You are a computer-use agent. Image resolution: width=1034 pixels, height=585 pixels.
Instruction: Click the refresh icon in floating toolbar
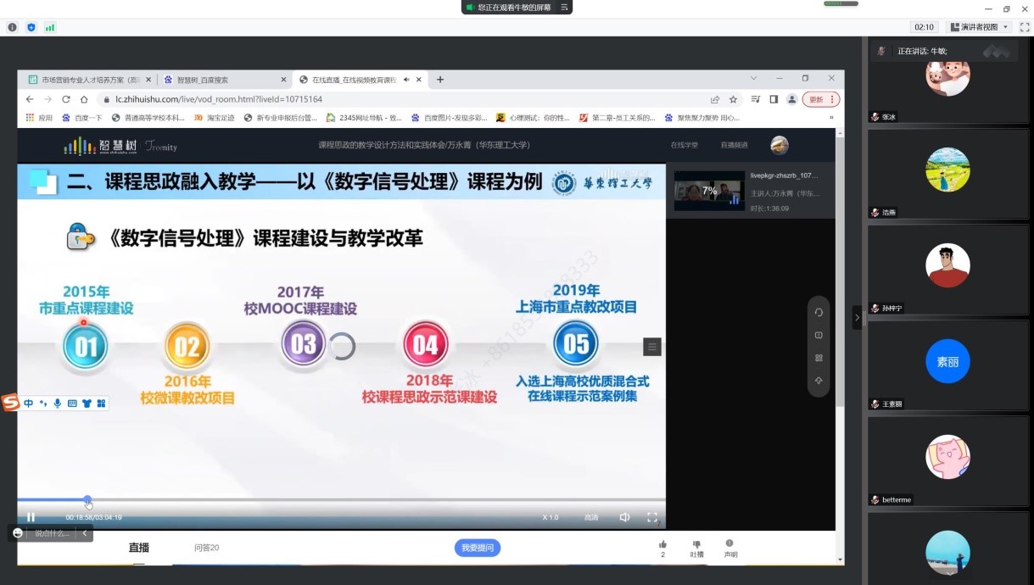(819, 312)
